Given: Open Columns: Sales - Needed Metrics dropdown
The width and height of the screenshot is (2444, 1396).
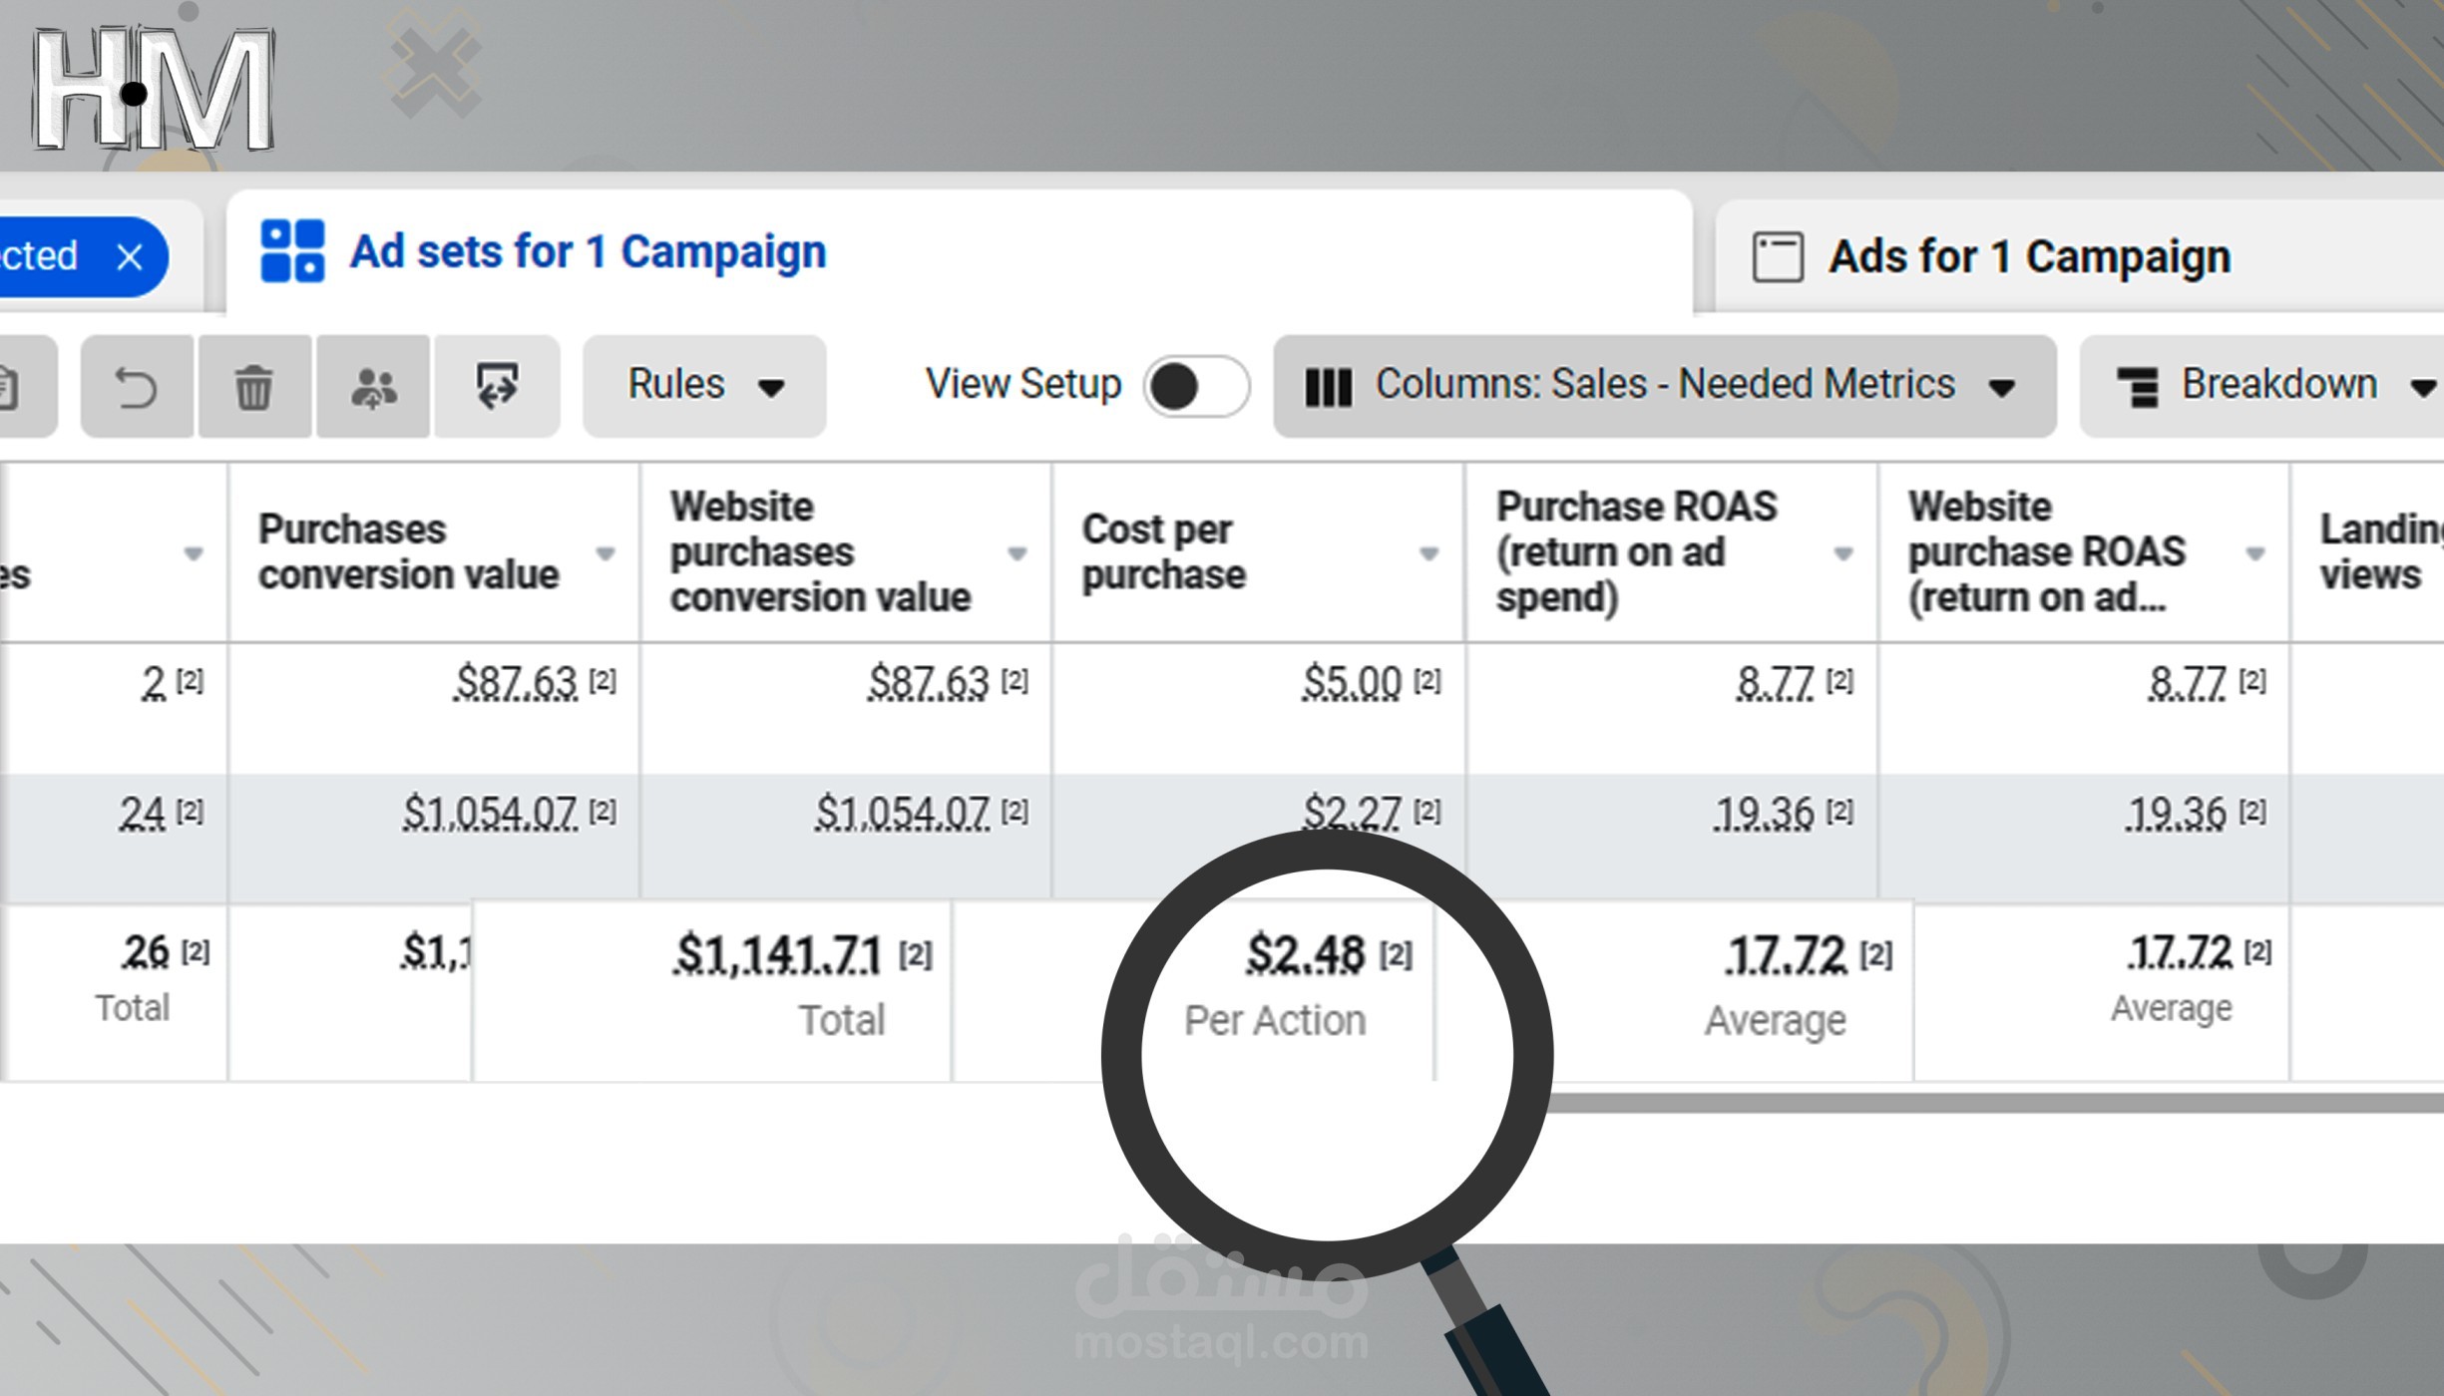Looking at the screenshot, I should [x=1664, y=386].
